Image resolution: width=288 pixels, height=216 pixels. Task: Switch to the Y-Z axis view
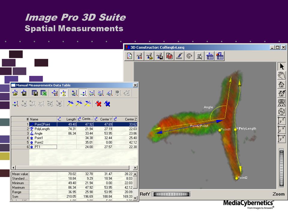[281, 120]
